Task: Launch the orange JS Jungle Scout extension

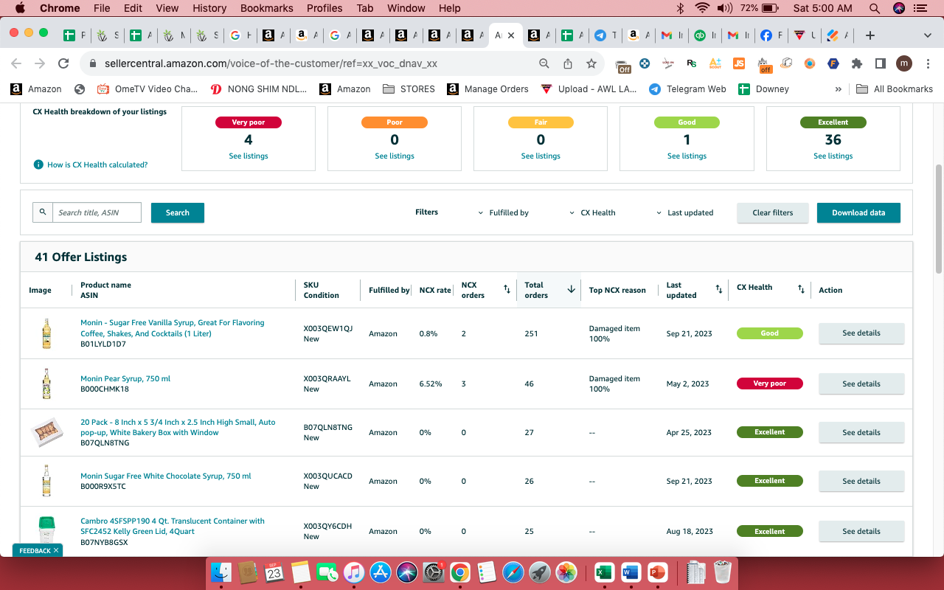Action: coord(738,63)
